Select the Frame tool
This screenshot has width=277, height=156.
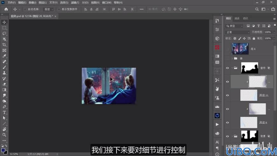coord(4,50)
